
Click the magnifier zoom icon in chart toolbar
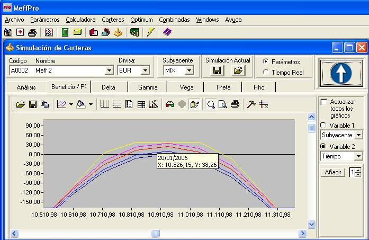(211, 104)
